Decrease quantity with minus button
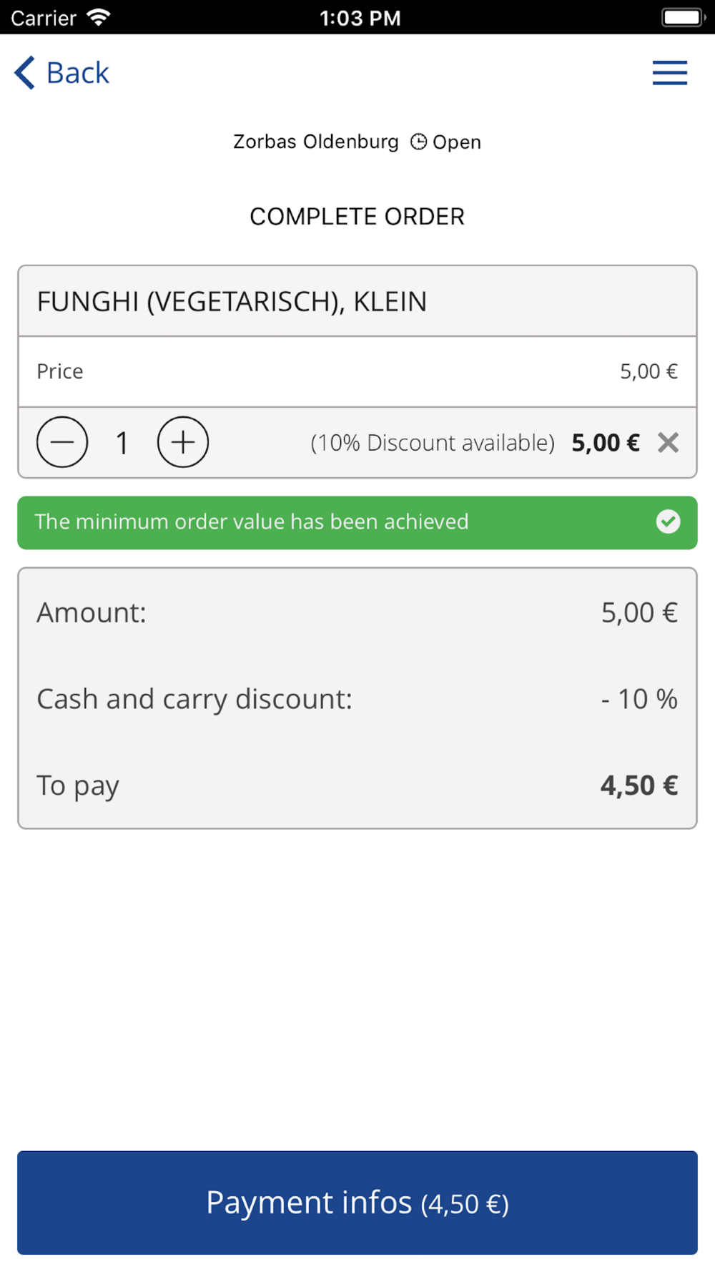 [62, 442]
